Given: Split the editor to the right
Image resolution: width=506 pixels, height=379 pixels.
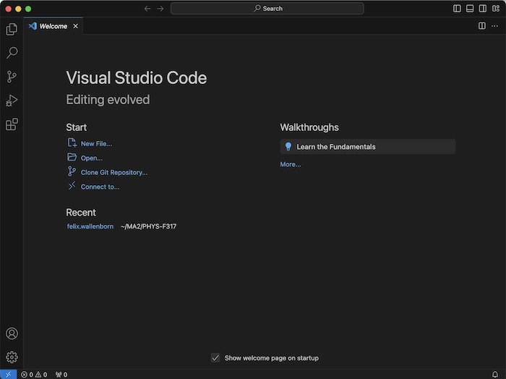Looking at the screenshot, I should tap(482, 26).
